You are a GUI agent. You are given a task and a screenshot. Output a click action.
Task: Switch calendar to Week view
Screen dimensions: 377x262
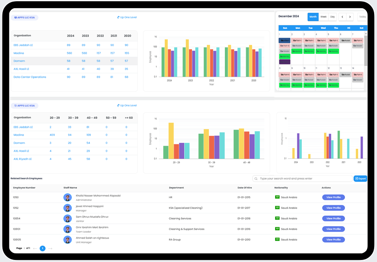(x=324, y=17)
